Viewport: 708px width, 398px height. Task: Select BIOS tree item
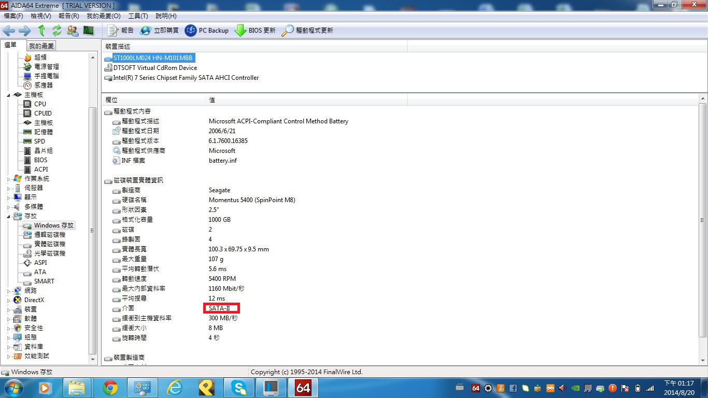tap(40, 160)
